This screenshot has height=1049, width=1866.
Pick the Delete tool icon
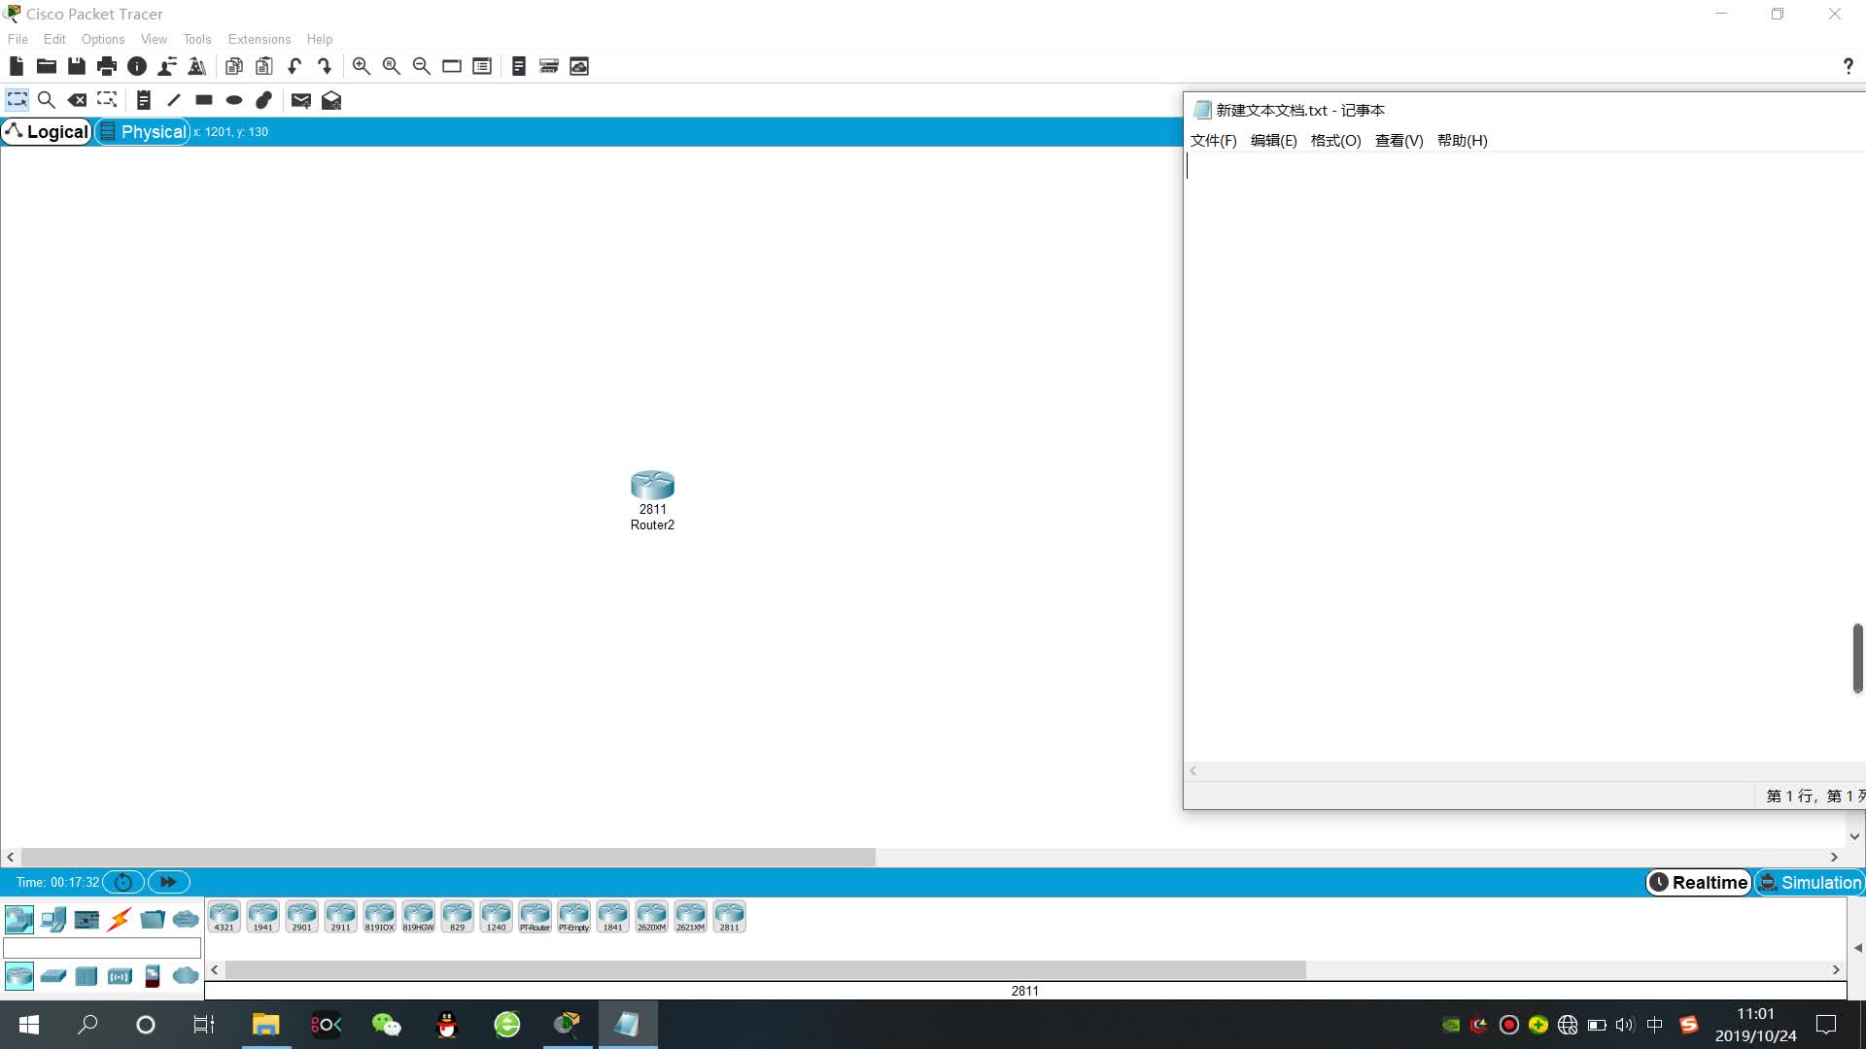pos(77,100)
